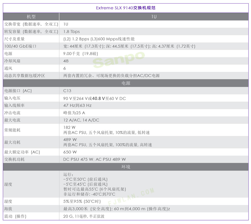
Task: Select the '90 V至264 V或40.8 V至60 V DC' value
Action: click(95, 98)
